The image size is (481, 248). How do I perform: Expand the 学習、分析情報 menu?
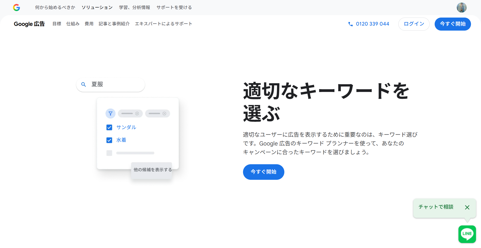click(135, 8)
